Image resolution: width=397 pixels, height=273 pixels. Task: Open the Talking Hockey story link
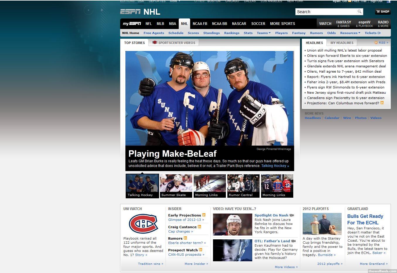coord(275,166)
